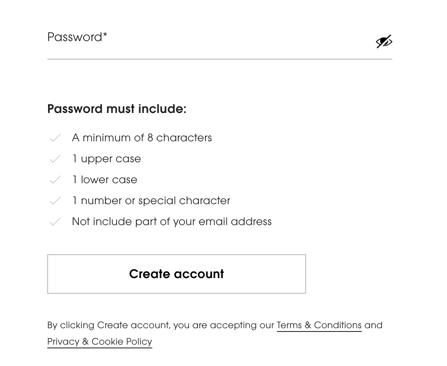Click '1 number or special character' text
The height and width of the screenshot is (366, 447).
(x=151, y=201)
